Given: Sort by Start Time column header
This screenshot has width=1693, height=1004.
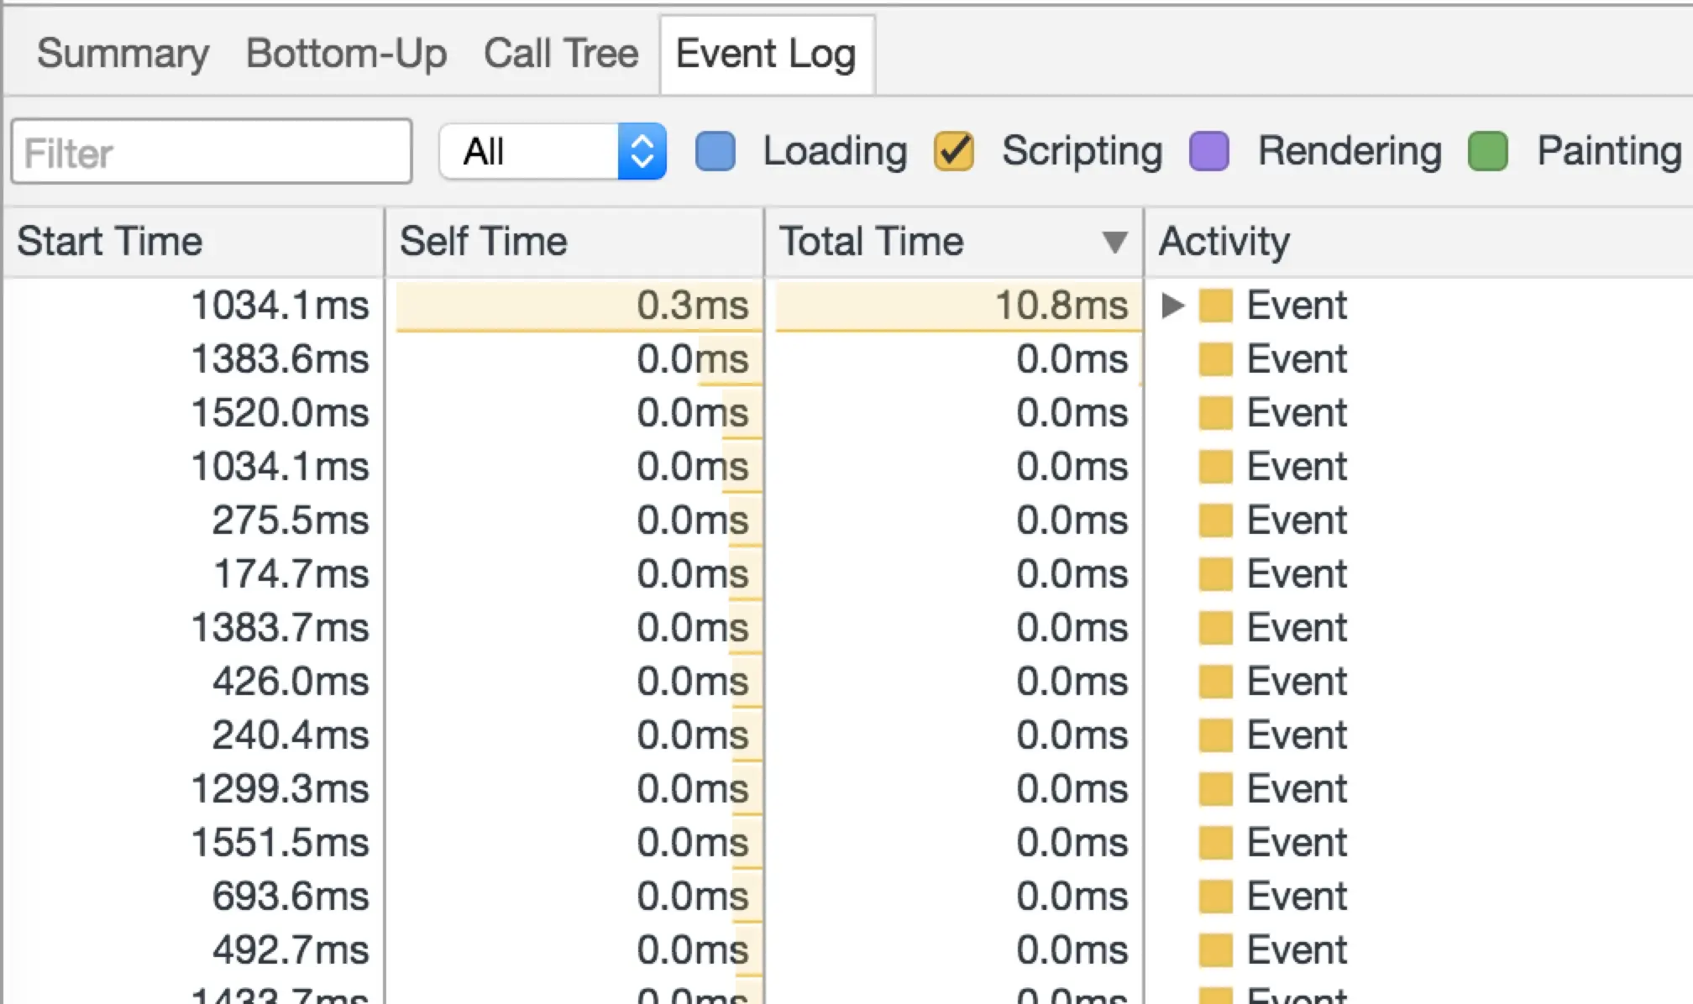Looking at the screenshot, I should coord(109,242).
